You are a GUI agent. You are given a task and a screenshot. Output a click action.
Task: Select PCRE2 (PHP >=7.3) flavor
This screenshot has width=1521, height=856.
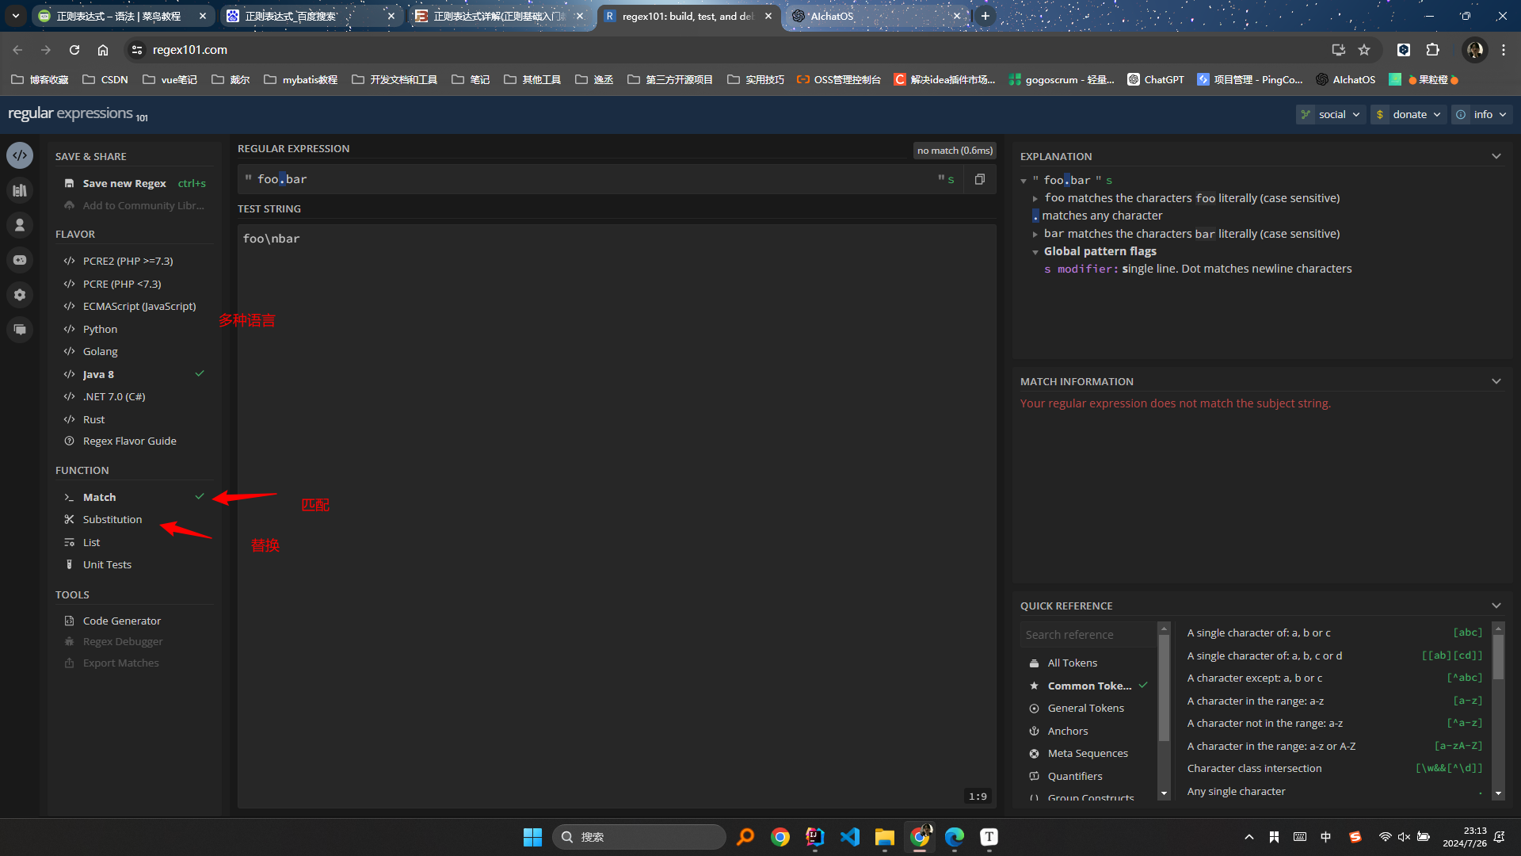(x=128, y=261)
